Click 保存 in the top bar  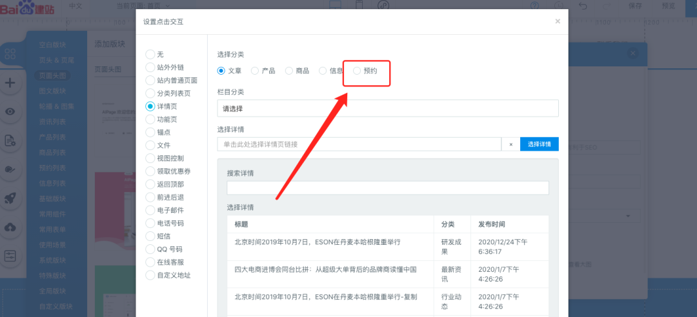coord(635,6)
